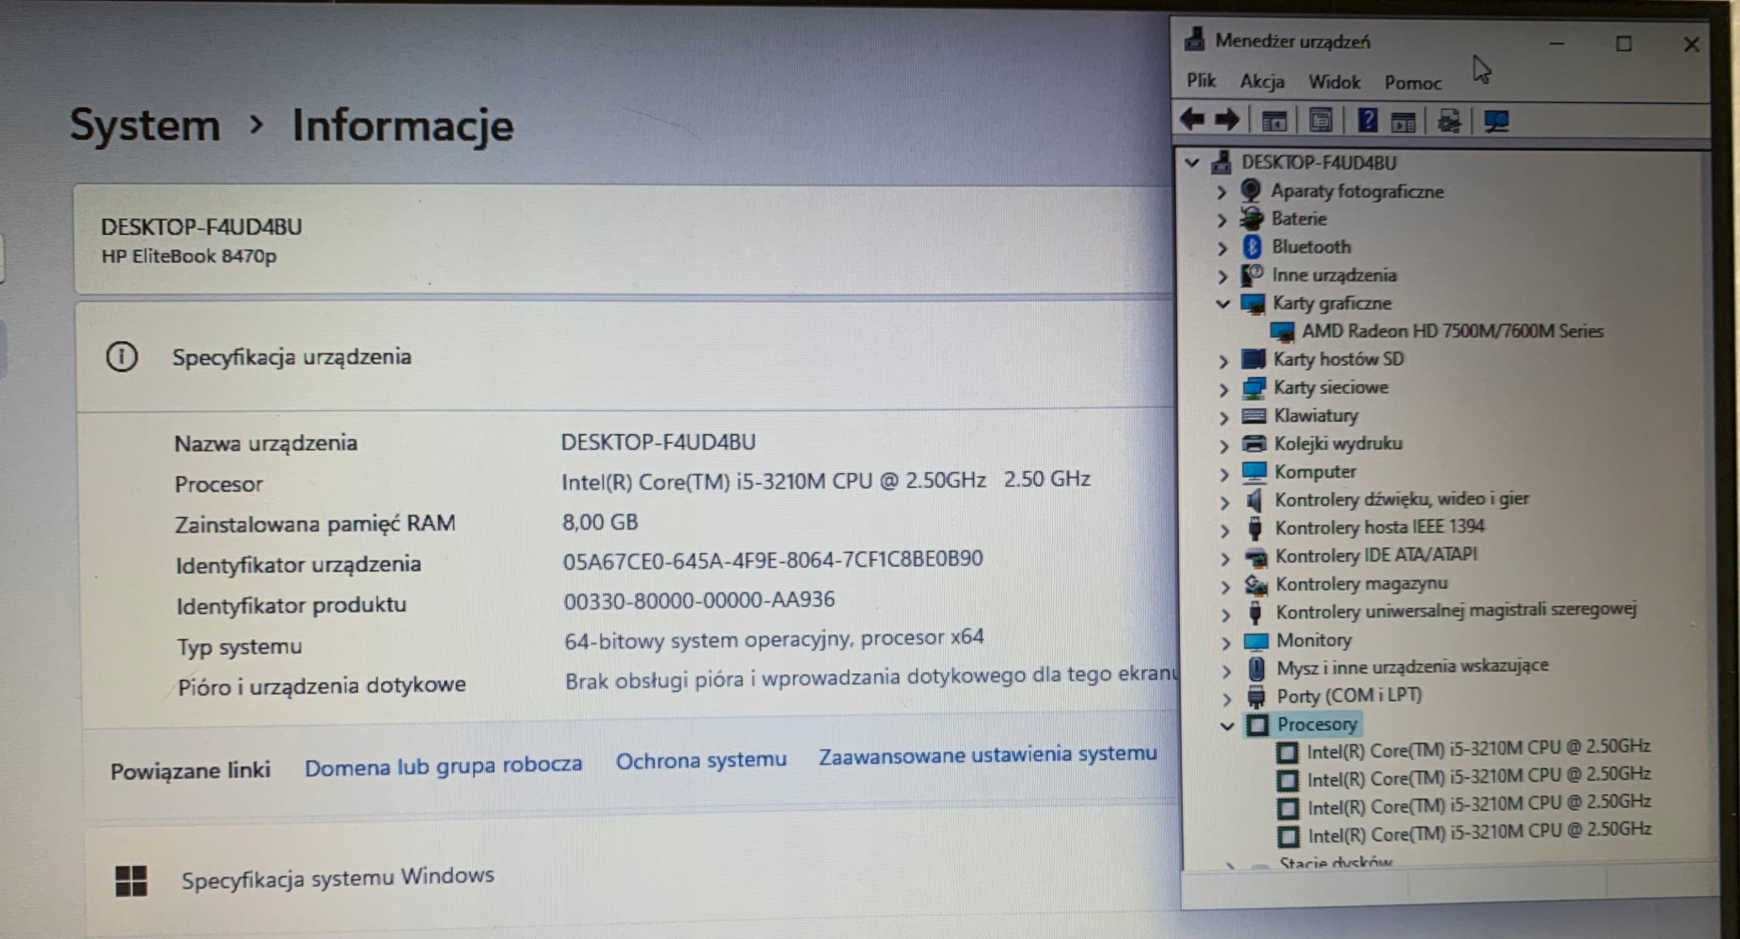1740x939 pixels.
Task: Expand Kontrolery dźwięku, wideo i gier
Action: [x=1224, y=502]
